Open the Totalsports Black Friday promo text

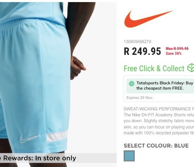click(x=165, y=85)
